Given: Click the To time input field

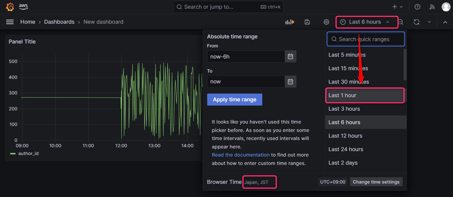Looking at the screenshot, I should click(246, 82).
